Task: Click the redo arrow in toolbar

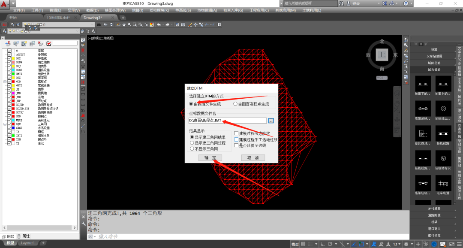Action: click(x=167, y=24)
